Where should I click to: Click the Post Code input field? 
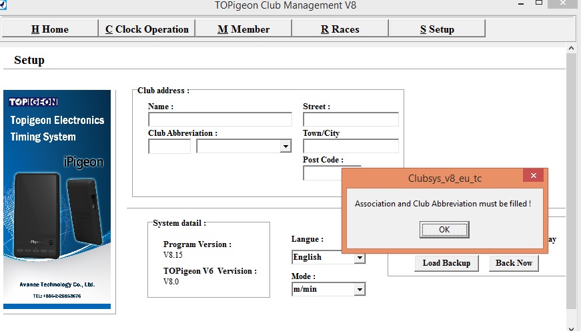322,173
